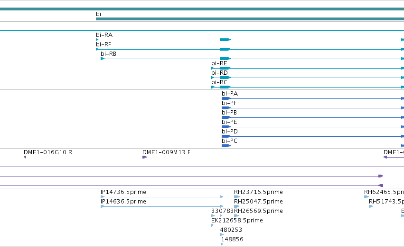This screenshot has width=404, height=247.
Task: Click the 480253 feature arrow glyph
Action: click(x=222, y=235)
